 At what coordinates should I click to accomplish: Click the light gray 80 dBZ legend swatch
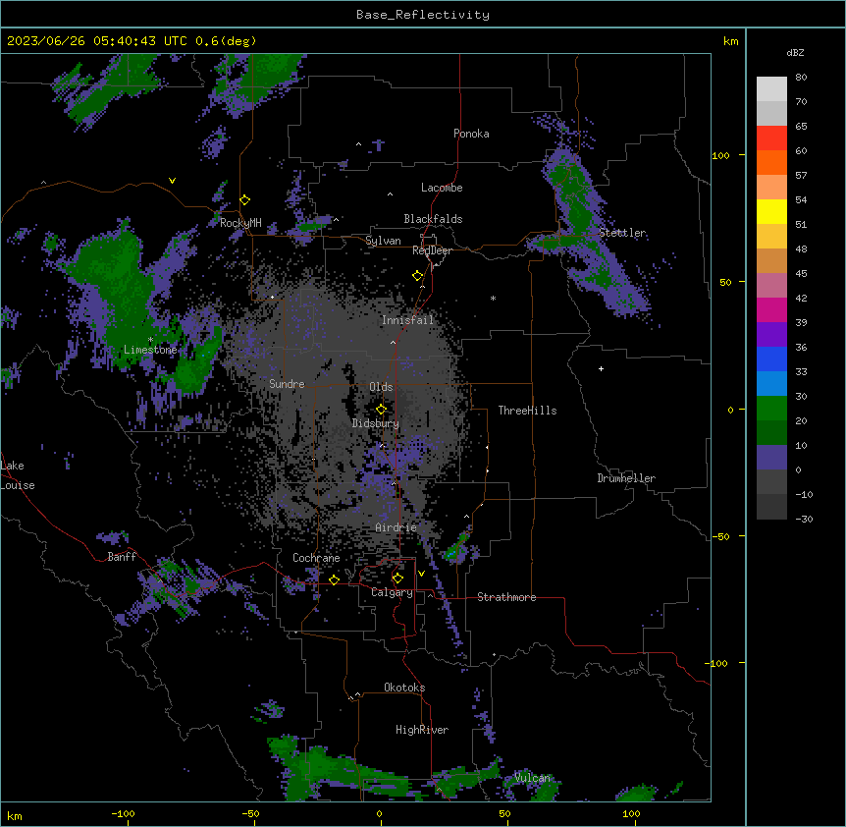click(771, 89)
